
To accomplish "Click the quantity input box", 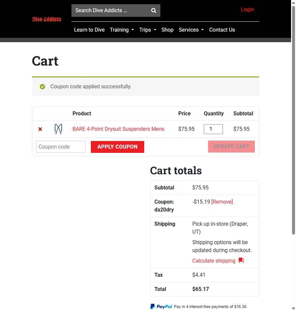I will pyautogui.click(x=213, y=129).
